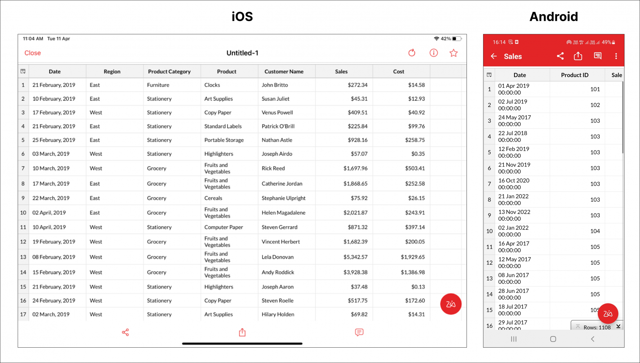The width and height of the screenshot is (640, 363).
Task: Open the comments icon at the iOS bottom right
Action: tap(359, 332)
